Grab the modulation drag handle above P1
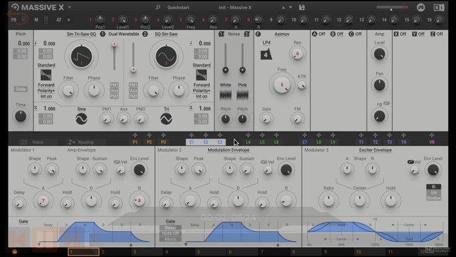Screen dimensions: 456x257 click(135, 135)
